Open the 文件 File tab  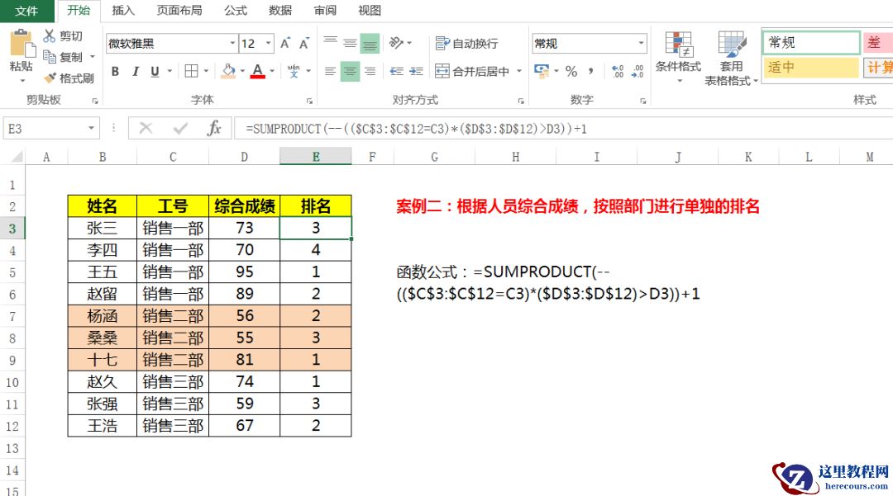(26, 11)
